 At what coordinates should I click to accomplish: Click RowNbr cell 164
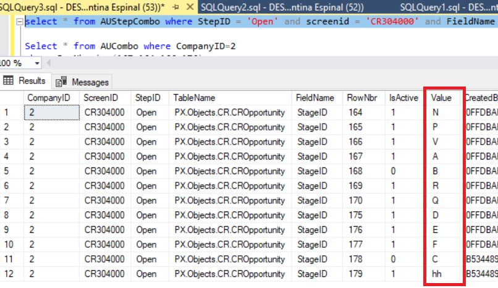point(364,112)
